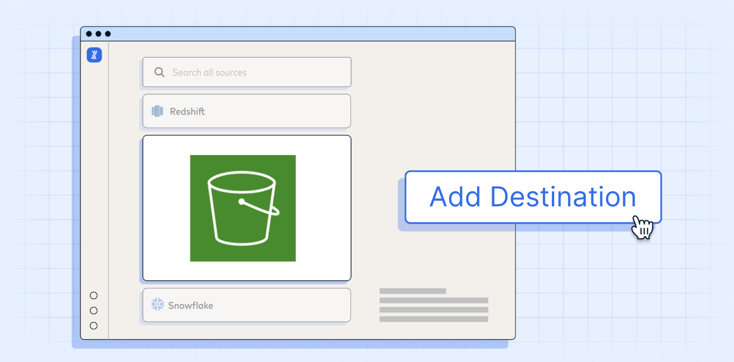This screenshot has width=734, height=362.
Task: Click the search magnifier icon
Action: click(x=159, y=72)
